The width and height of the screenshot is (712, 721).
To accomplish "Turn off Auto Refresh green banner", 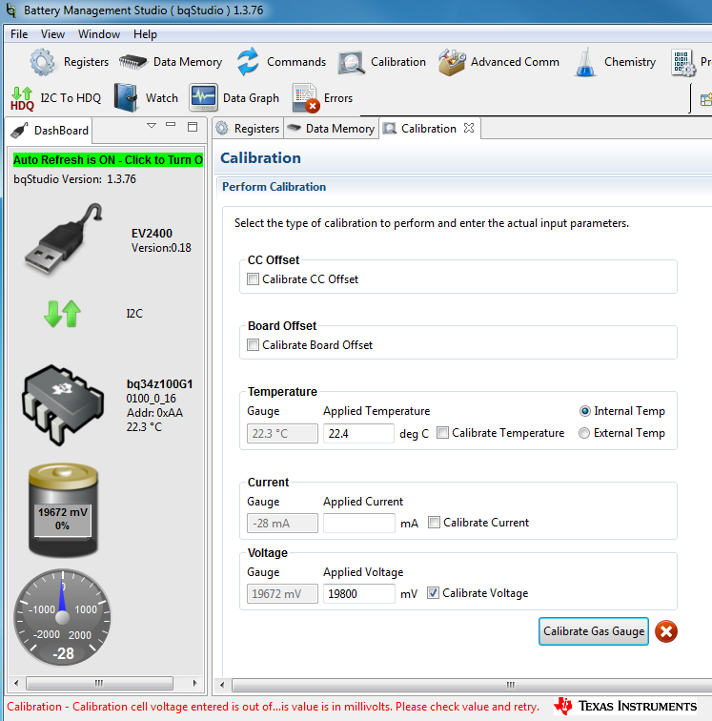I will pos(108,160).
